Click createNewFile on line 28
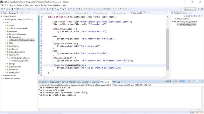 (x=73, y=66)
